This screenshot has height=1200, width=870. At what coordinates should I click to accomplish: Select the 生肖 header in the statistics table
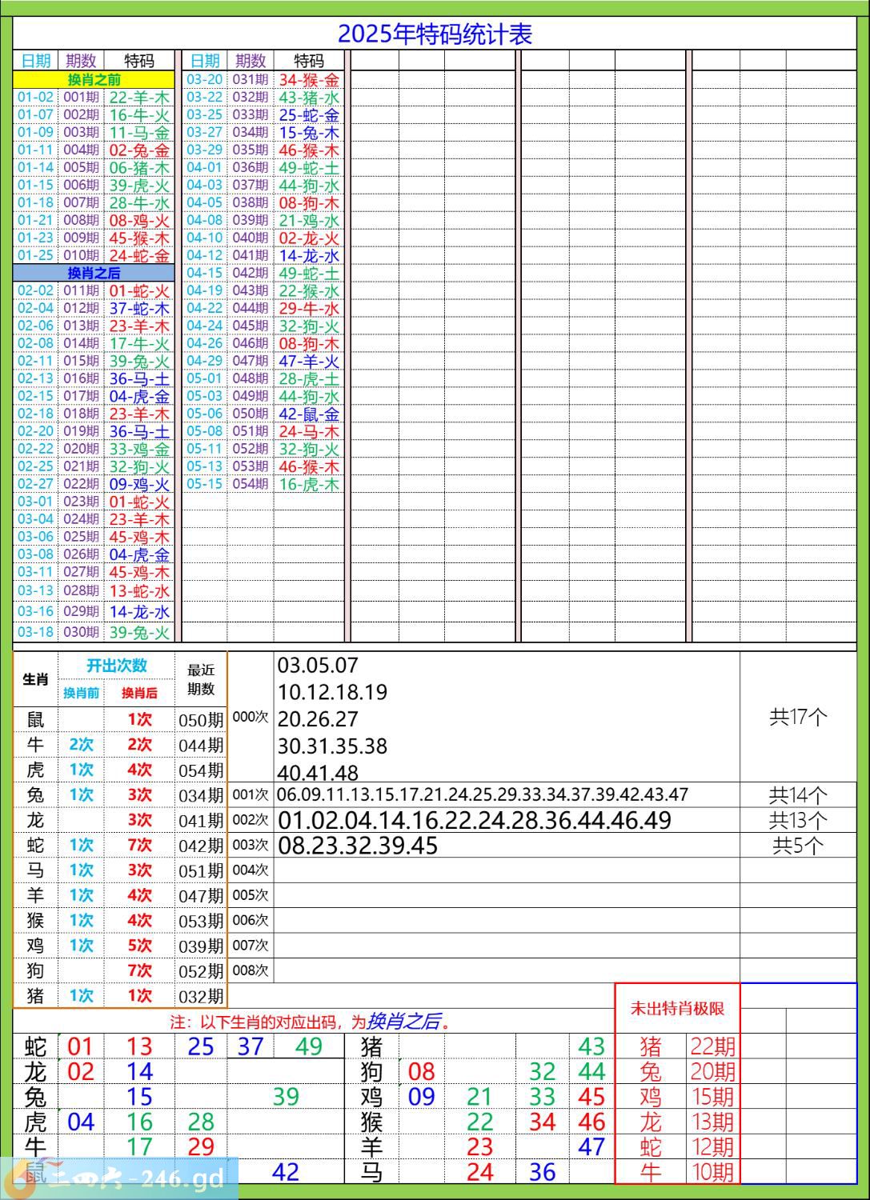coord(35,679)
